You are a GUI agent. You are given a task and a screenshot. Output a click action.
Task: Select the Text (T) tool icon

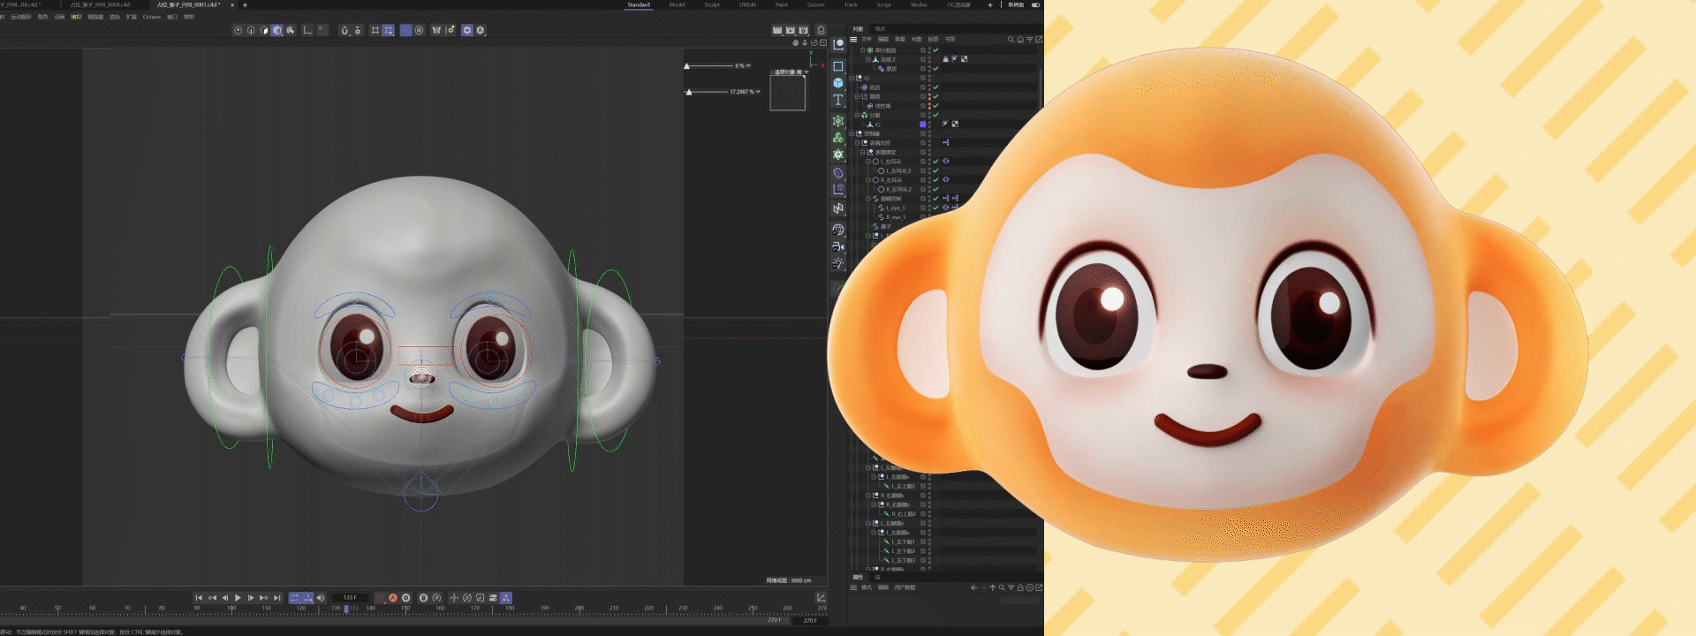pyautogui.click(x=838, y=100)
